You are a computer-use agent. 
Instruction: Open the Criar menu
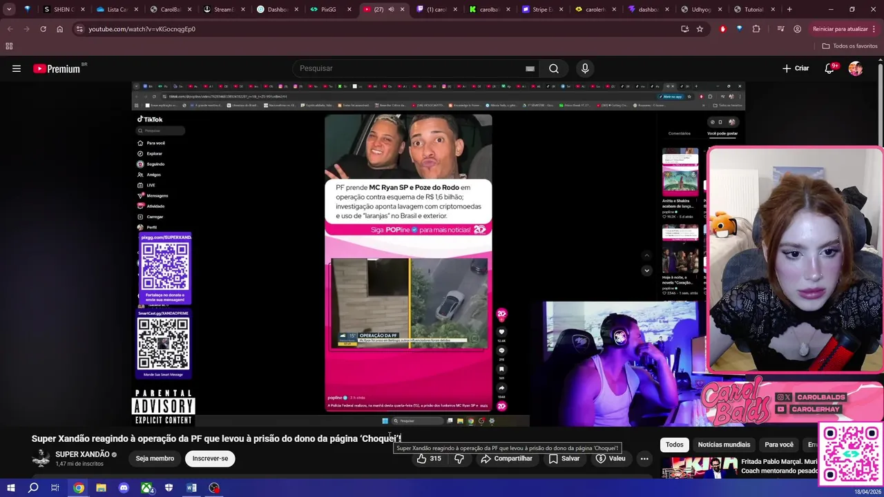[795, 68]
